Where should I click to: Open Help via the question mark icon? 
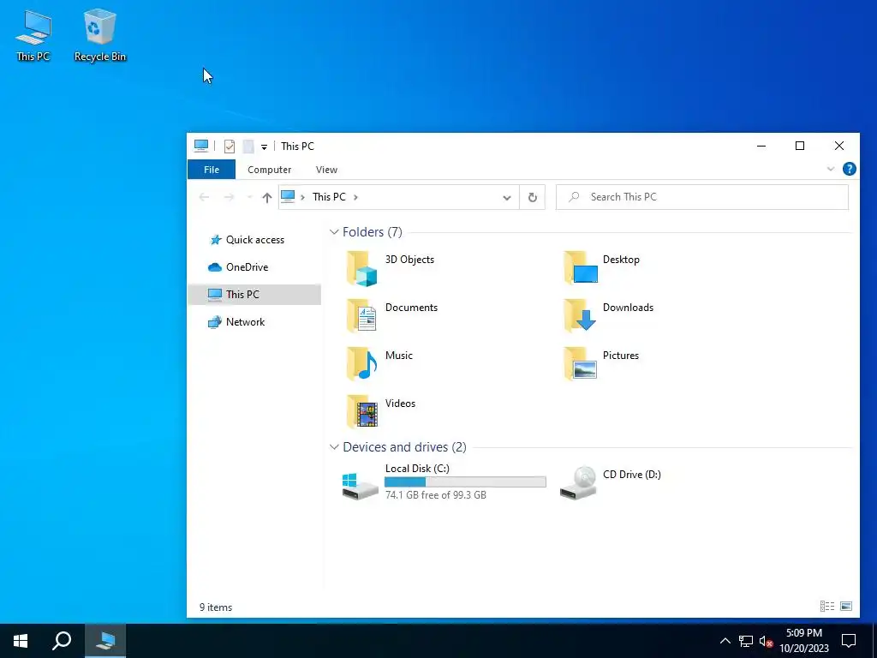coord(849,169)
